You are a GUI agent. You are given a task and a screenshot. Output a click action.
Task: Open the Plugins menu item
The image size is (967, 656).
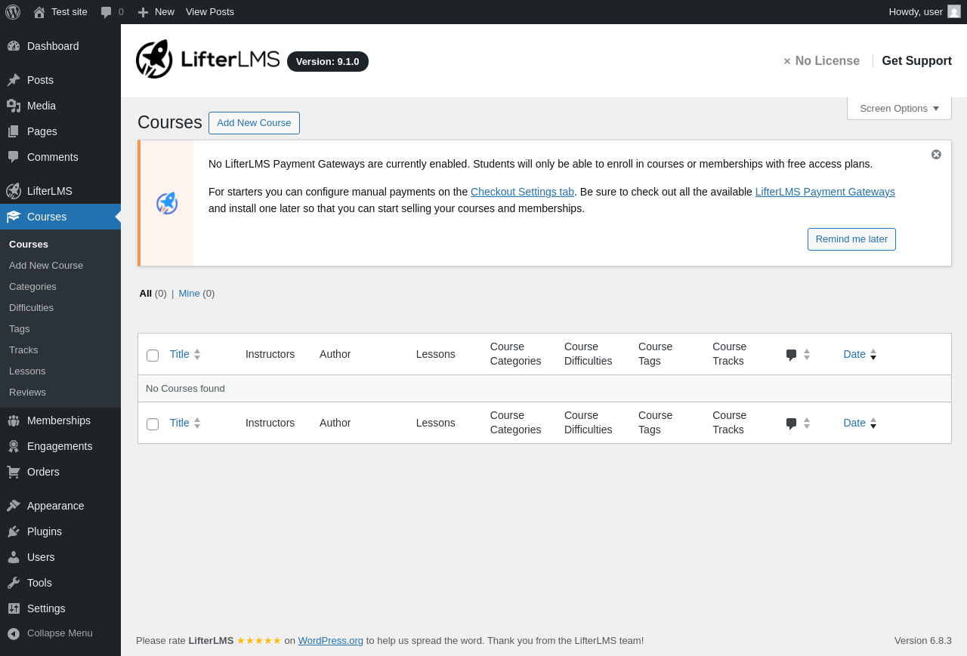(x=45, y=531)
